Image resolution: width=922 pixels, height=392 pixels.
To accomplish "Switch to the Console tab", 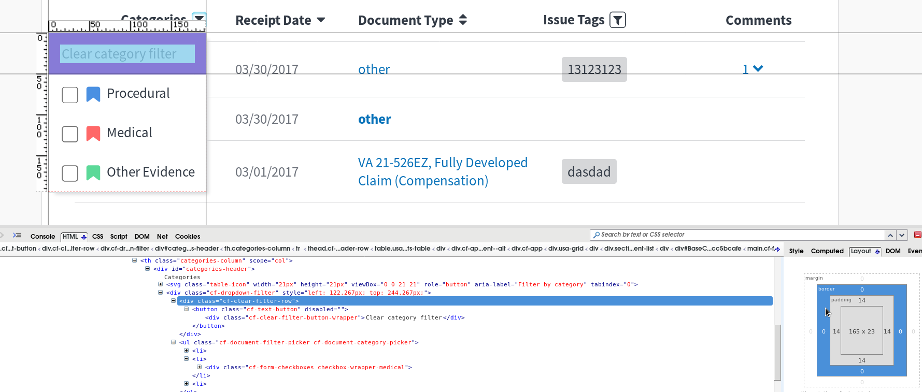I will coord(42,237).
